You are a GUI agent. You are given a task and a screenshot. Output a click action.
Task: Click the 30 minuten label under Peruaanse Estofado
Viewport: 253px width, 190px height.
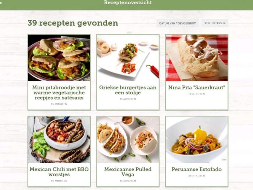(x=196, y=176)
